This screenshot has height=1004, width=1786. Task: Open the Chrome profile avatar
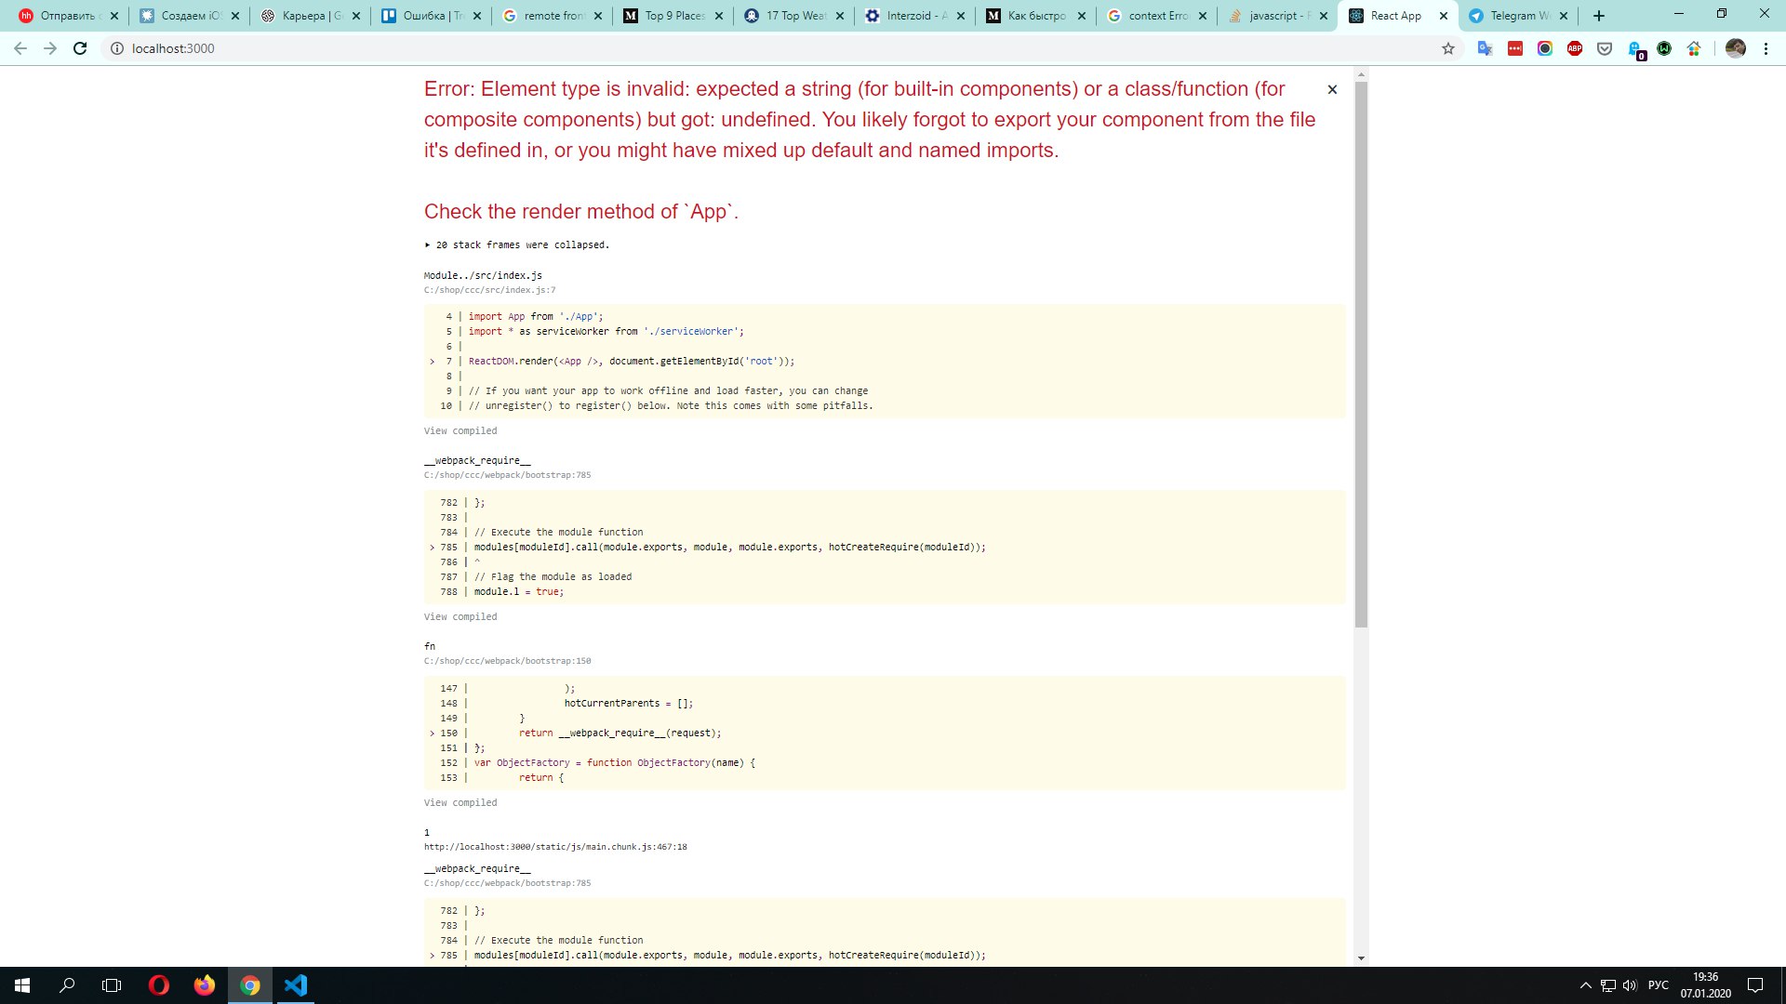pos(1736,48)
